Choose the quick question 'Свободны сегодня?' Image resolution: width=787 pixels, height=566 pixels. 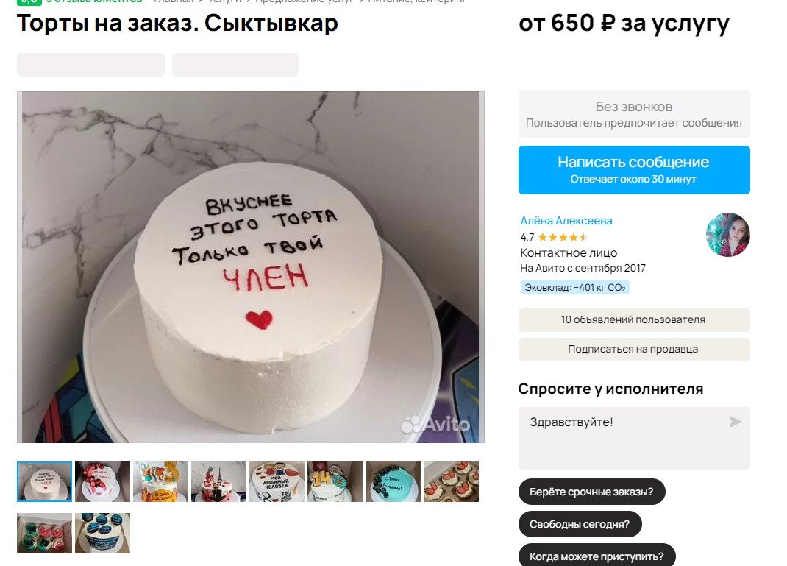click(580, 524)
